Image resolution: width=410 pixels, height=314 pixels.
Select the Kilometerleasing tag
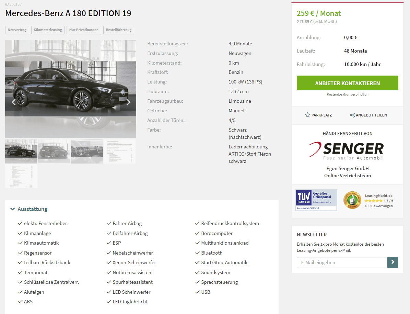coord(48,30)
